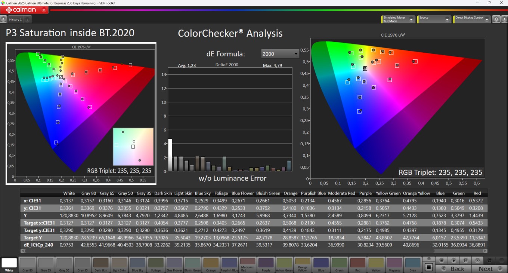Expand the patch strip up arrow
This screenshot has width=508, height=273.
pyautogui.click(x=429, y=258)
